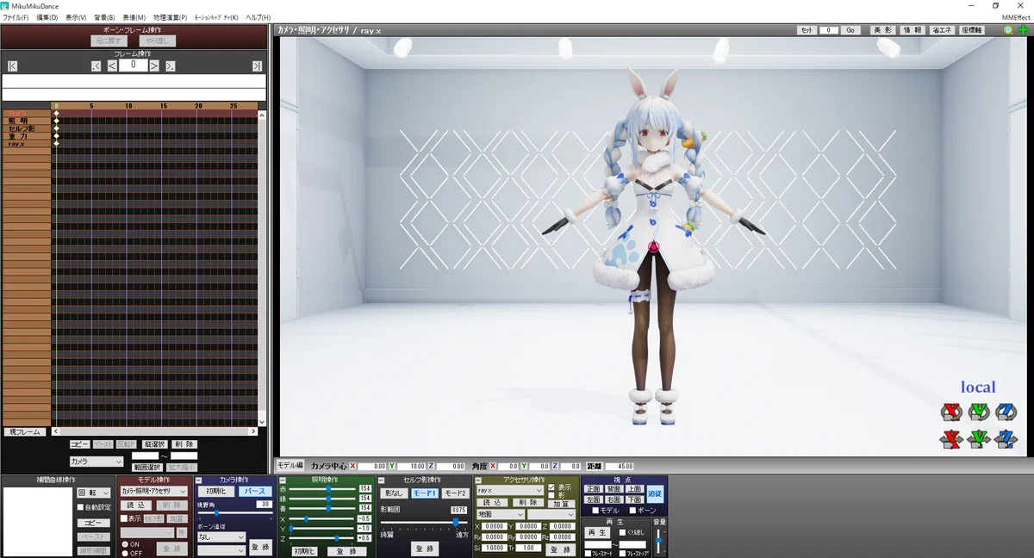1034x558 pixels.
Task: Click the red X move camera icon
Action: click(950, 440)
